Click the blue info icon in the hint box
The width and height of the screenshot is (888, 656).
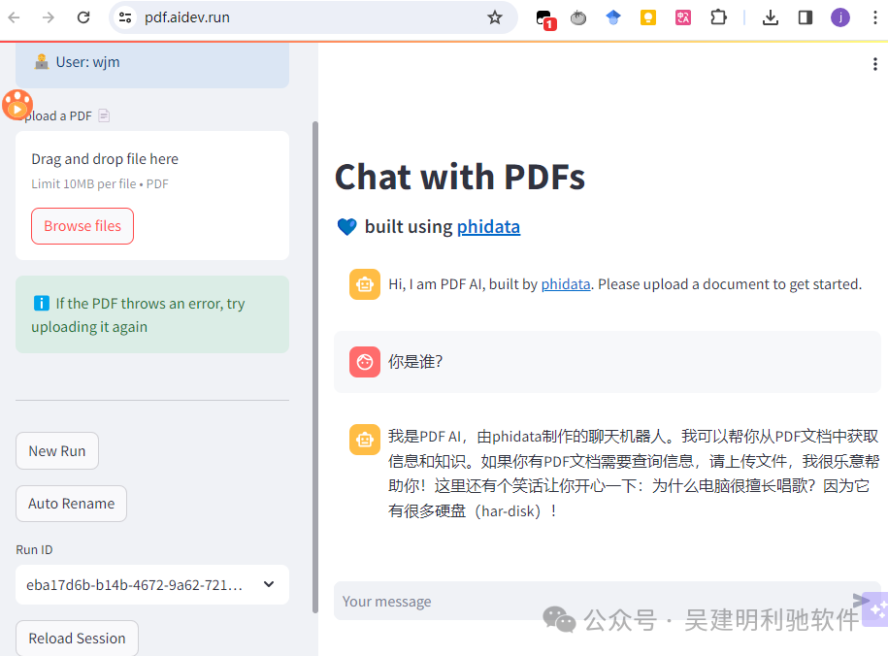click(x=42, y=303)
